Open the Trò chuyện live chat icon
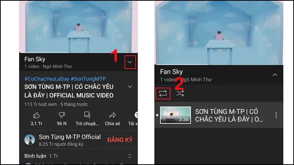Screen dimensions: 294x165 click(x=87, y=115)
